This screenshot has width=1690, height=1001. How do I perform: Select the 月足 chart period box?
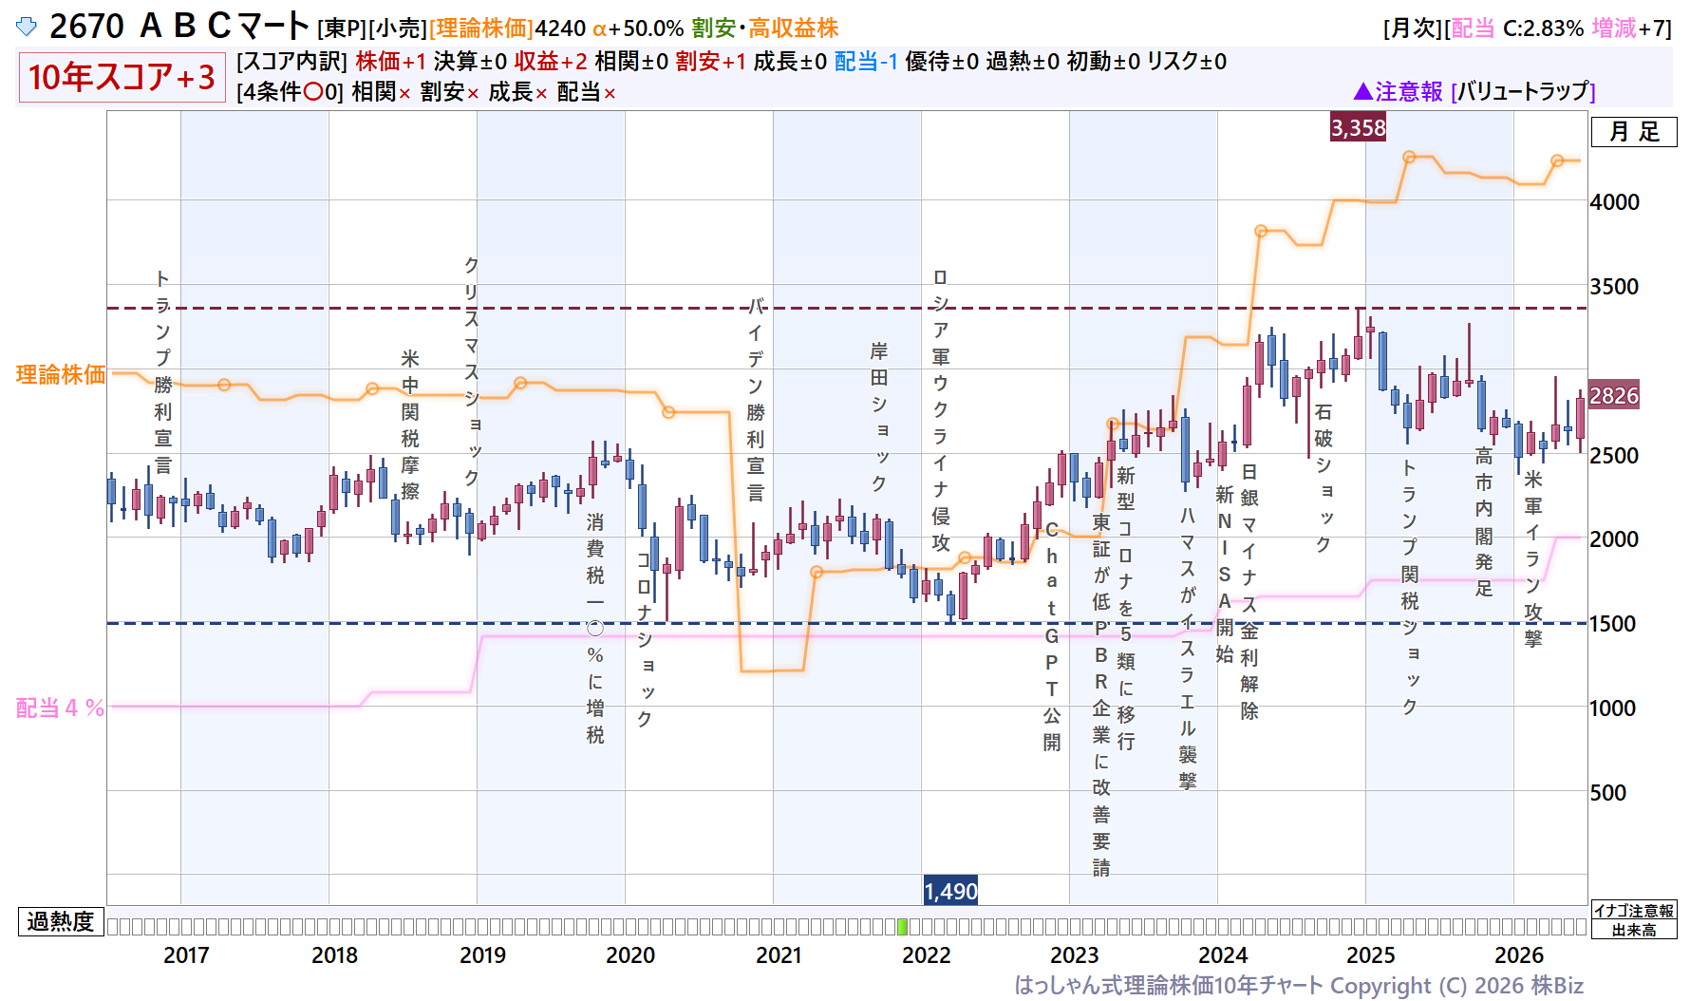[x=1634, y=132]
